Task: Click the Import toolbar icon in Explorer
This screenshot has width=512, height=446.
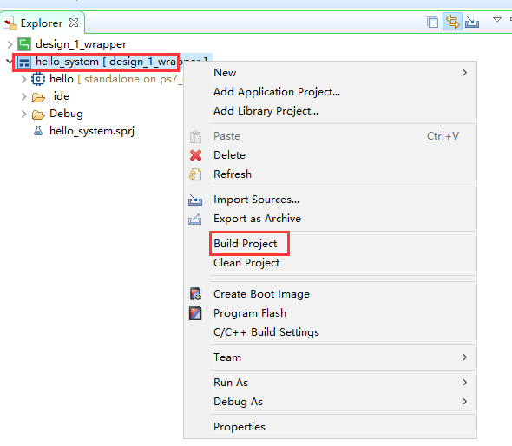Action: click(472, 23)
